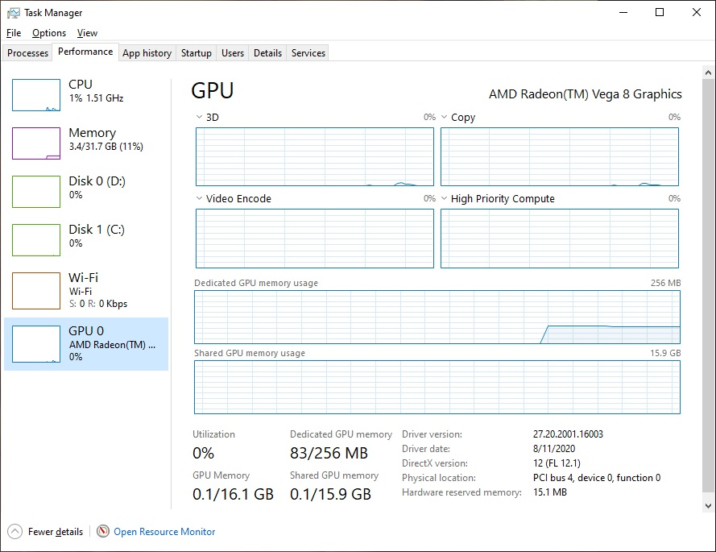Select the Disk 0 (D:) mini graph
This screenshot has width=716, height=552.
click(x=36, y=192)
